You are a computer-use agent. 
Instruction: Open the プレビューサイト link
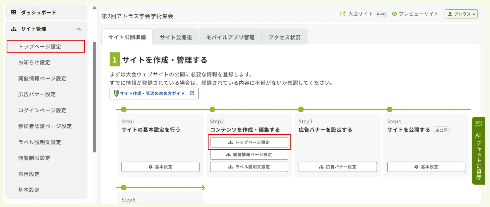point(419,14)
